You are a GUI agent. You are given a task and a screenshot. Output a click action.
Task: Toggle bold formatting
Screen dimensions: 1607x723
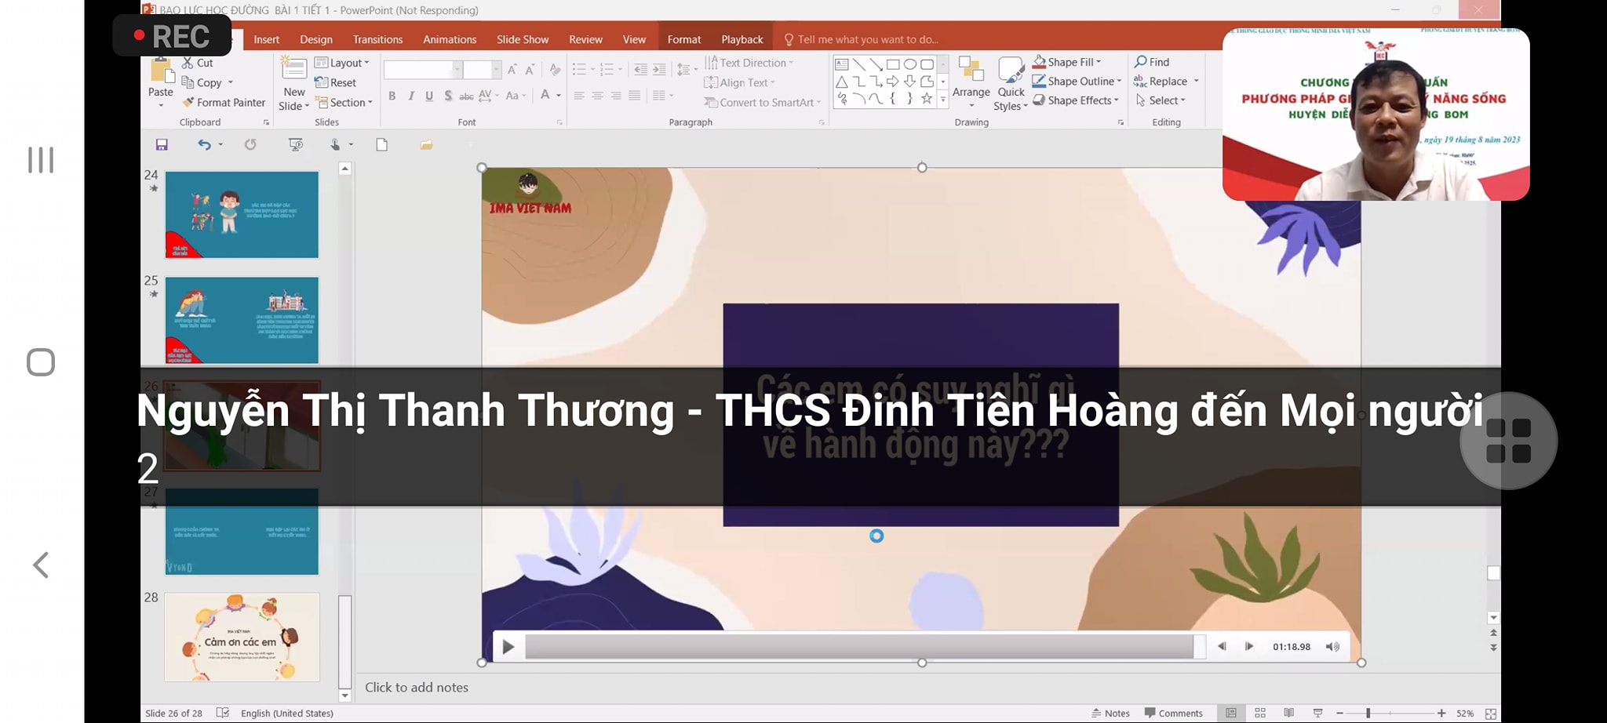[392, 96]
